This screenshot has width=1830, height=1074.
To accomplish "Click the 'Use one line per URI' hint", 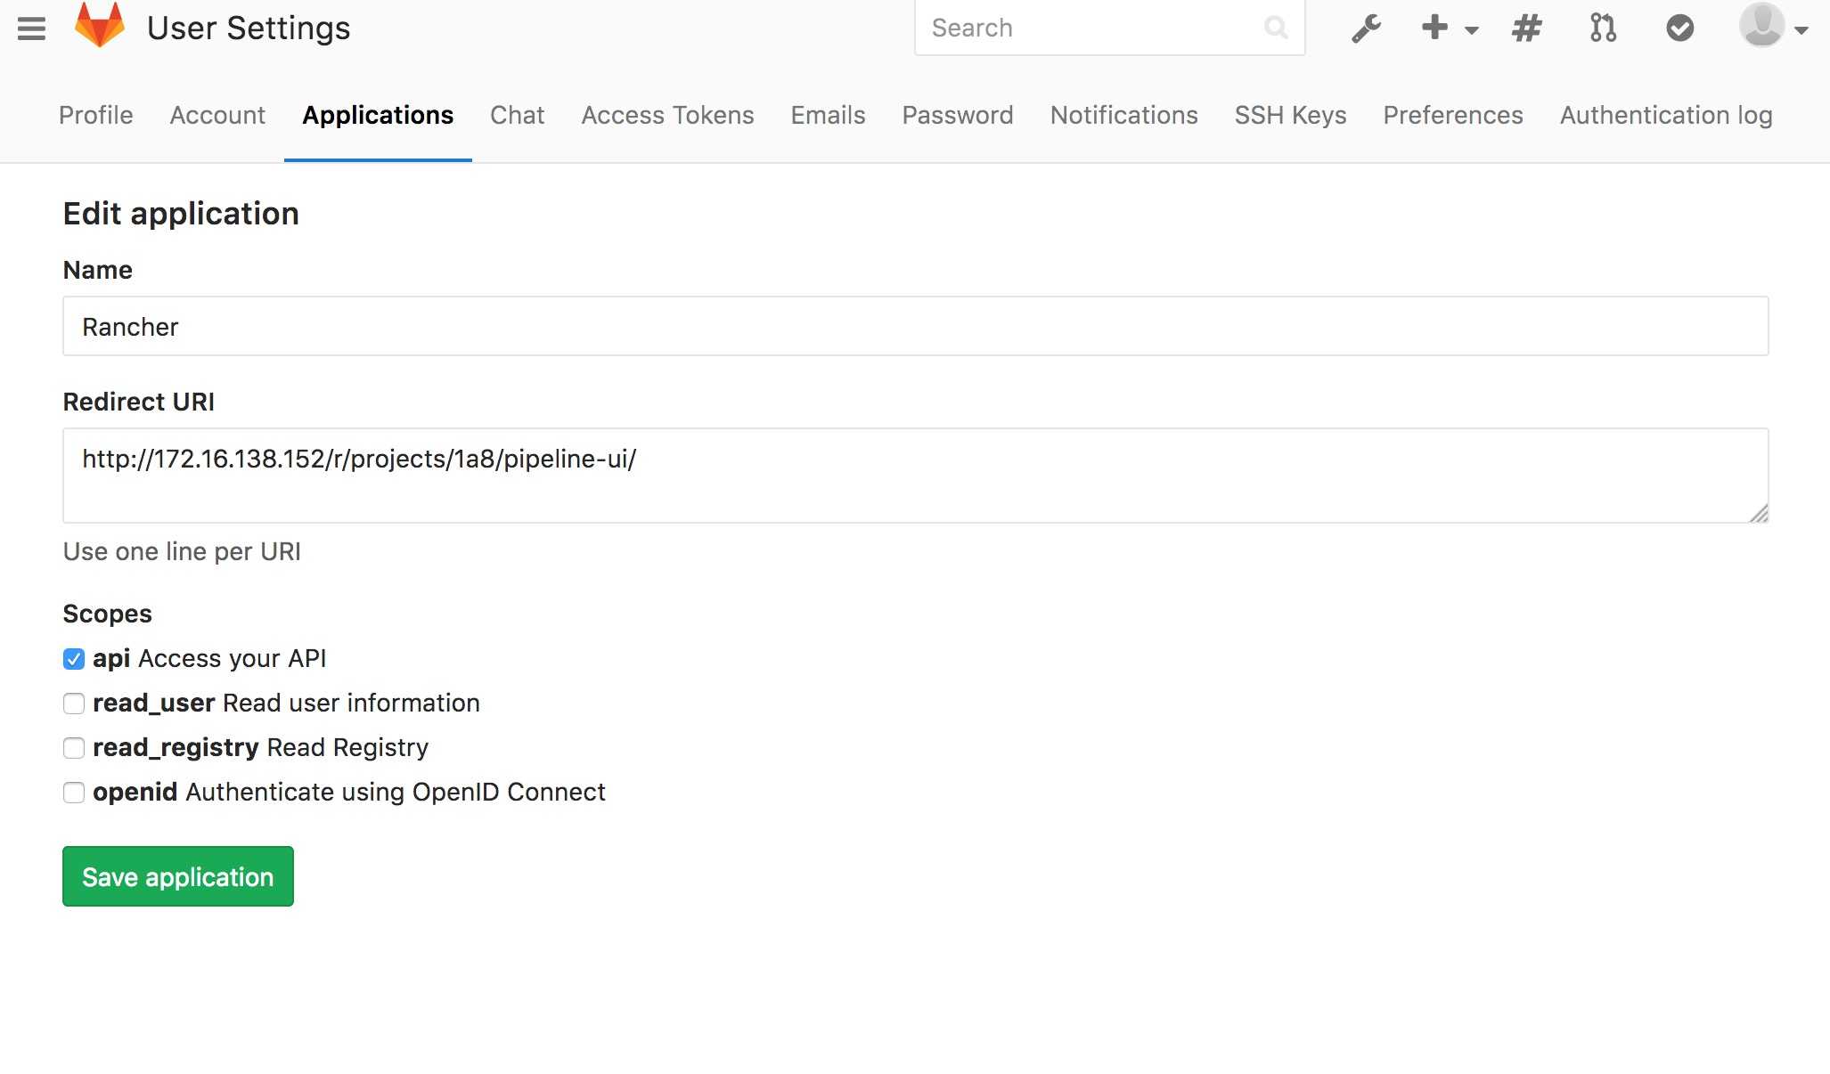I will [182, 551].
